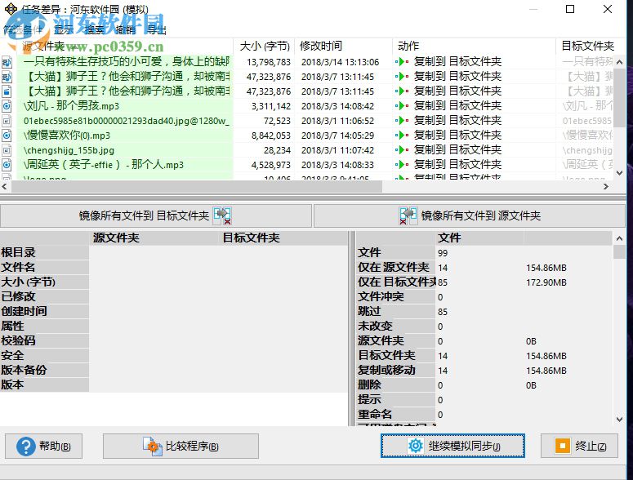Click the 版本备份 row label

[24, 371]
